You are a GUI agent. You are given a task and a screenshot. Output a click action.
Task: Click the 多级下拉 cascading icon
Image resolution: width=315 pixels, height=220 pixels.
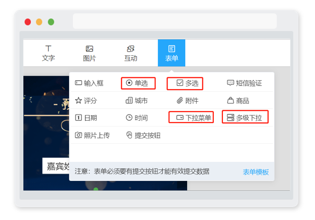tap(231, 117)
